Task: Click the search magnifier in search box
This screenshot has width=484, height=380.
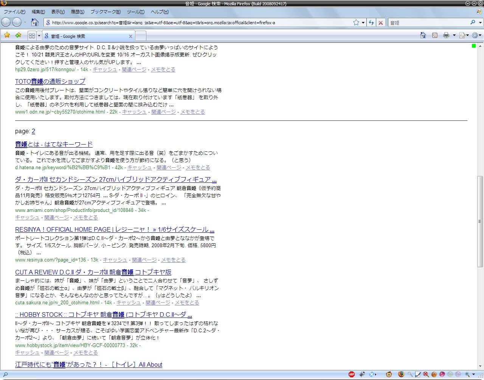Action: click(473, 23)
